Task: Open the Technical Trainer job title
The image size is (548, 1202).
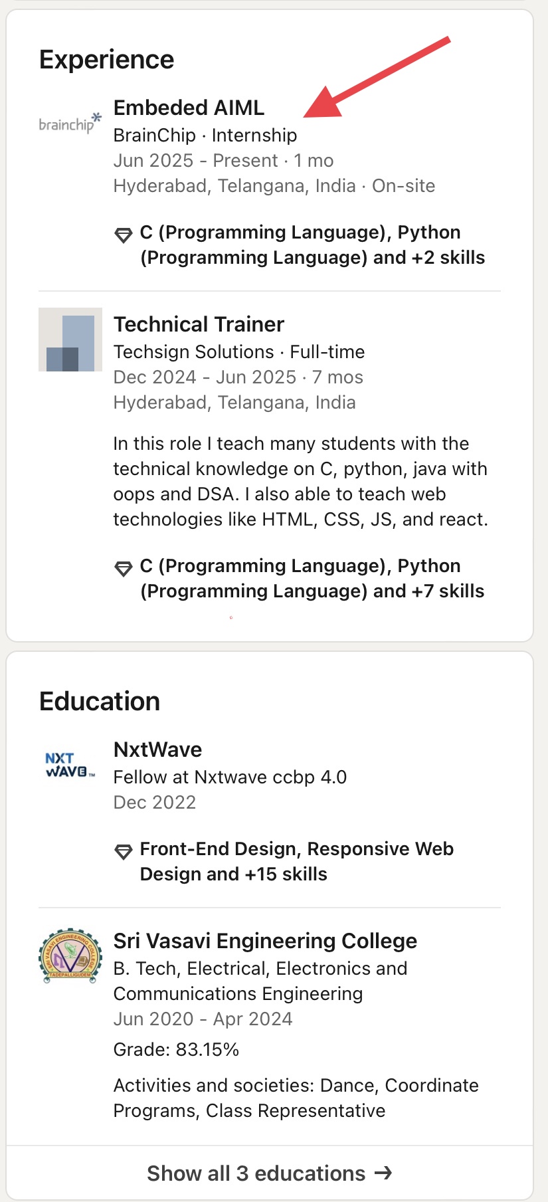Action: coord(199,324)
